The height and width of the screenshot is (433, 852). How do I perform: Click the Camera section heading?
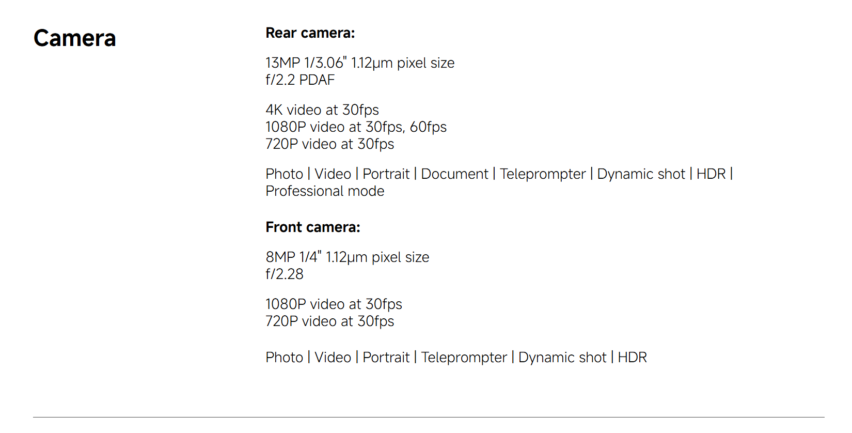click(x=75, y=38)
